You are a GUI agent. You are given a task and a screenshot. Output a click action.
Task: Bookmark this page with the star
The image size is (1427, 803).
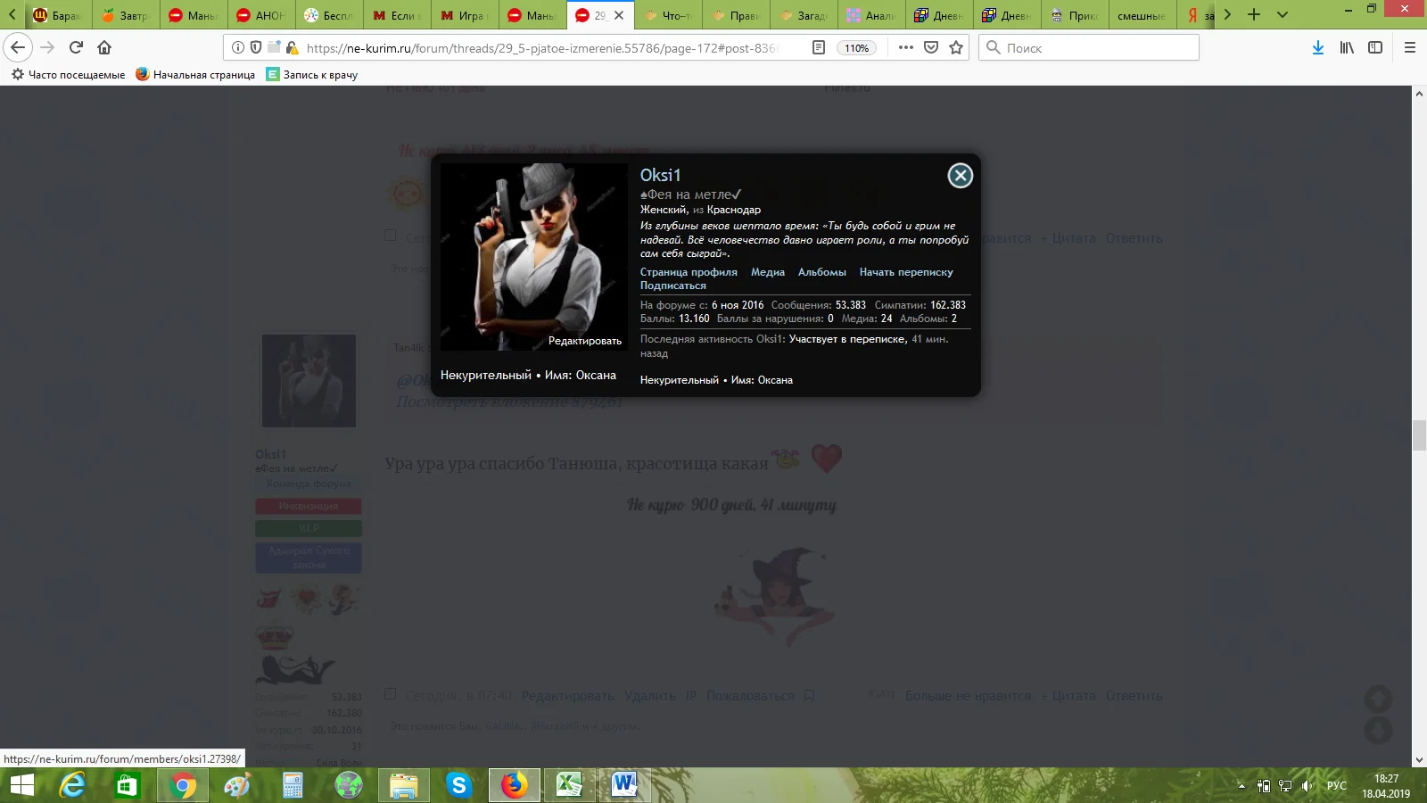(956, 47)
